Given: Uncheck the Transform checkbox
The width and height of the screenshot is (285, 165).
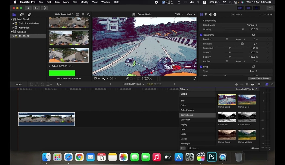Looking at the screenshot, I should click(x=201, y=35).
